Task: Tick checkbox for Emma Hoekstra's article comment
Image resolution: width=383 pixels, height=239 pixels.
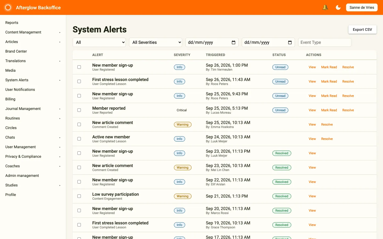Action: [79, 125]
